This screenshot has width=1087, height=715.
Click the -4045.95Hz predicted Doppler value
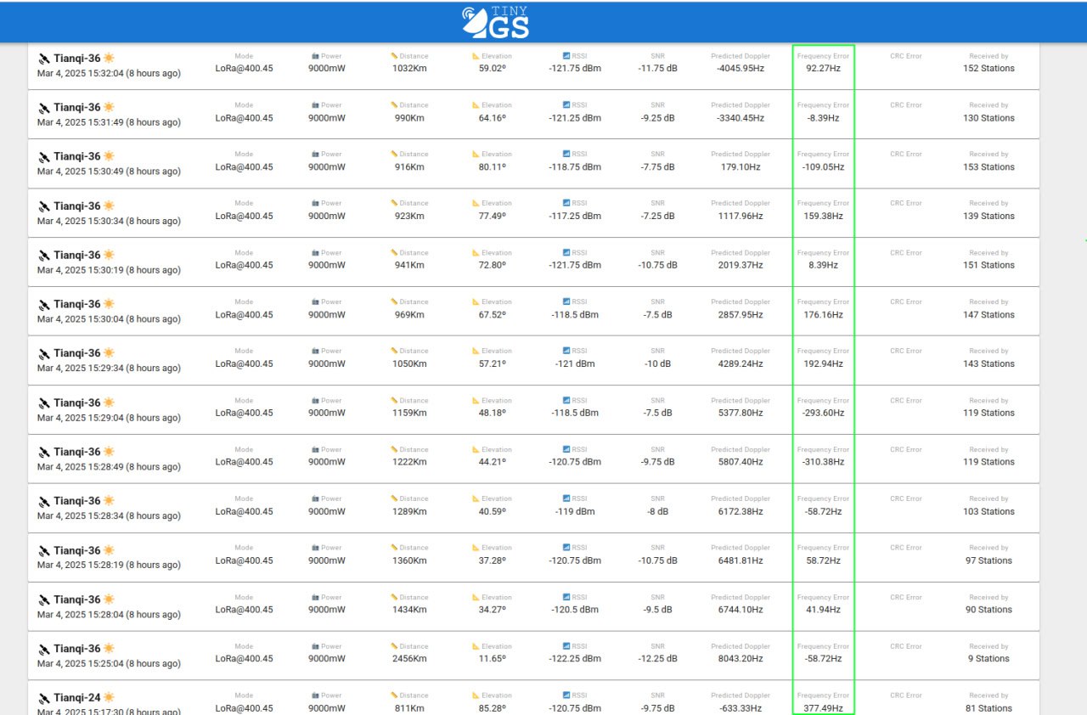pyautogui.click(x=741, y=69)
